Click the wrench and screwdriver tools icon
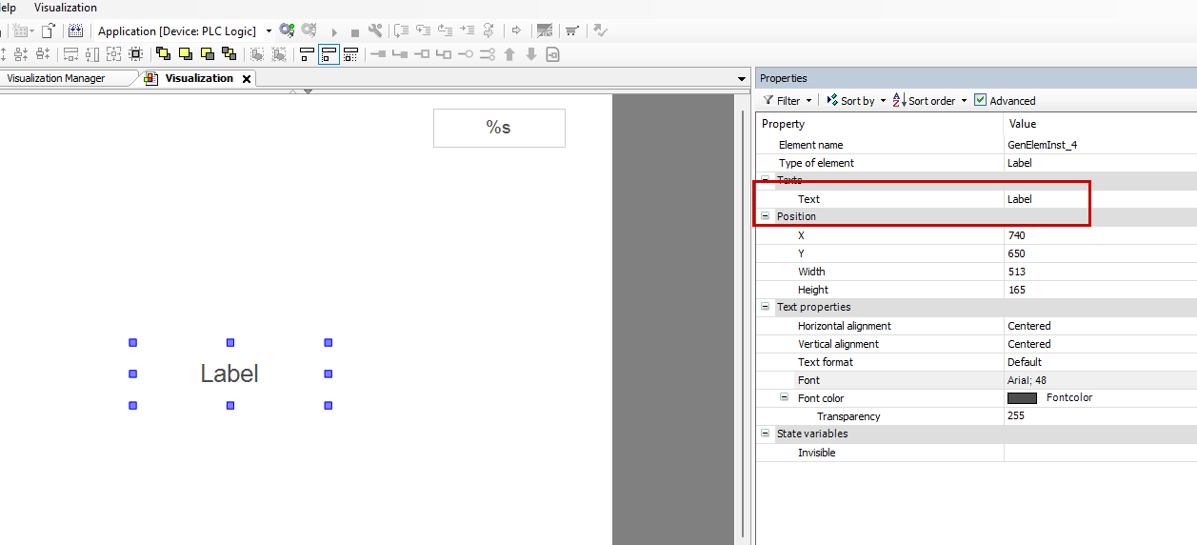 (x=375, y=30)
